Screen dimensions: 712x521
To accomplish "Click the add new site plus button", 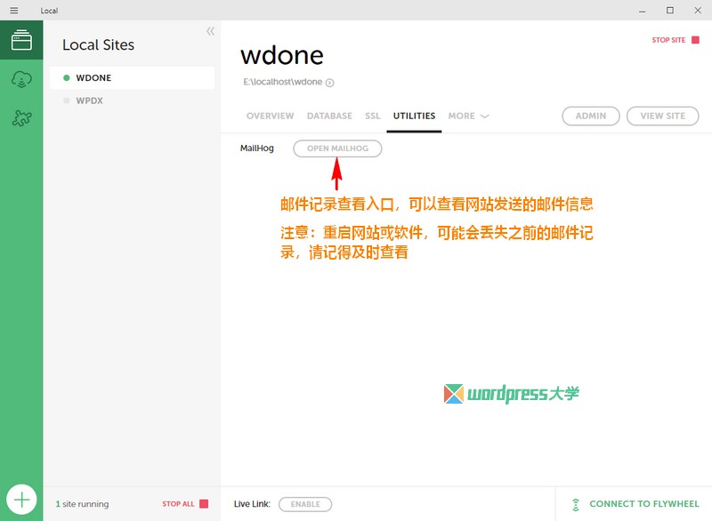I will tap(21, 500).
